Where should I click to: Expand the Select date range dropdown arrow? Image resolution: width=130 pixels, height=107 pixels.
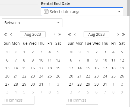(119, 12)
